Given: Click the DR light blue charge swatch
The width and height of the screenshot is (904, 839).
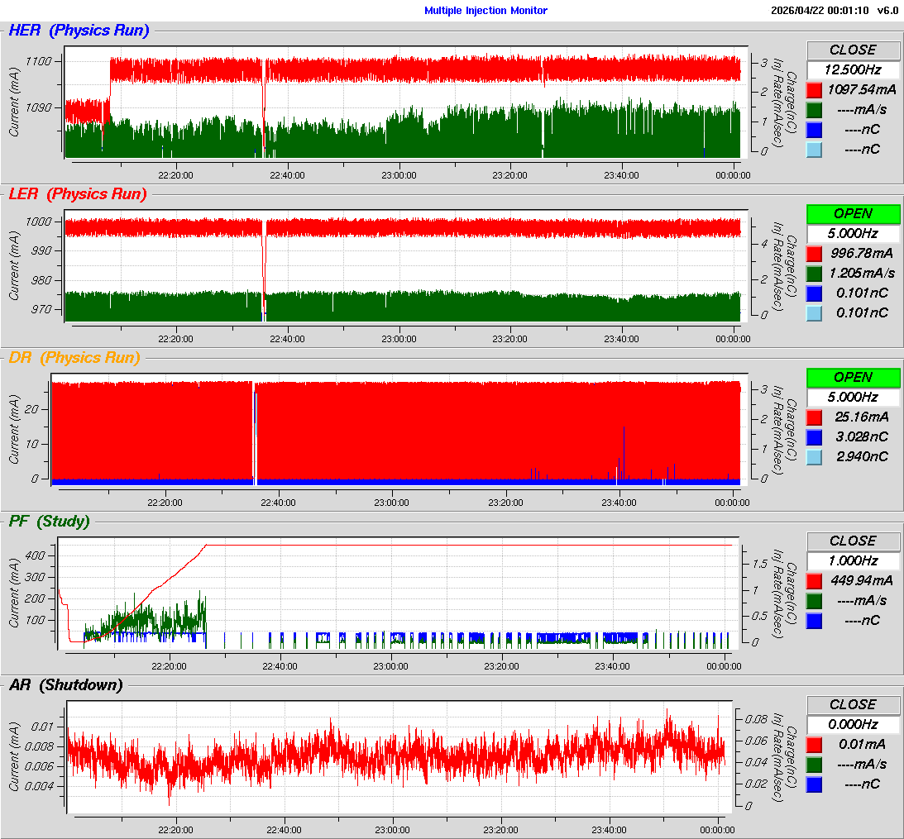Looking at the screenshot, I should tap(814, 456).
